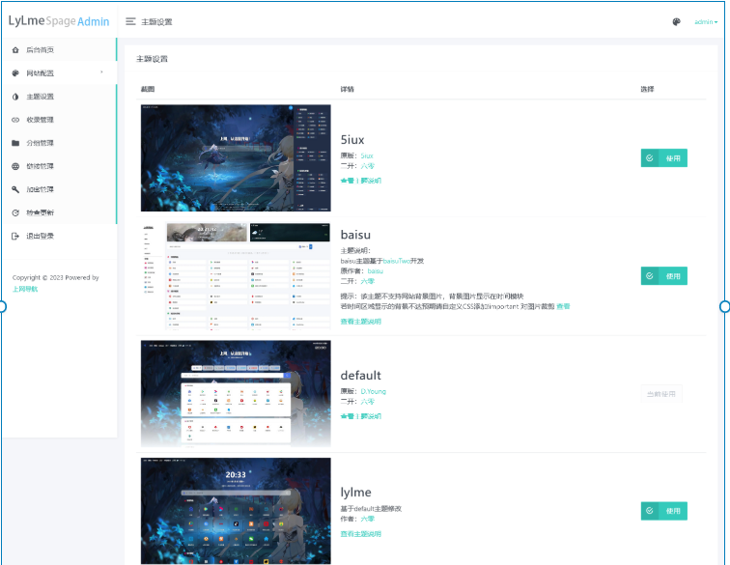730x565 pixels.
Task: Open the theme palette icon in header
Action: (x=677, y=21)
